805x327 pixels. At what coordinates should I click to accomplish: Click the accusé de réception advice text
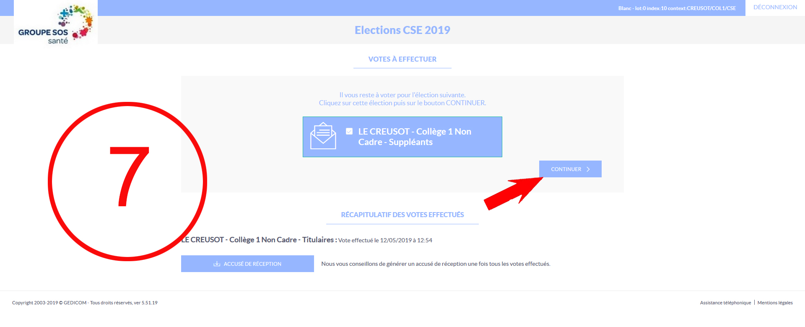(x=436, y=264)
